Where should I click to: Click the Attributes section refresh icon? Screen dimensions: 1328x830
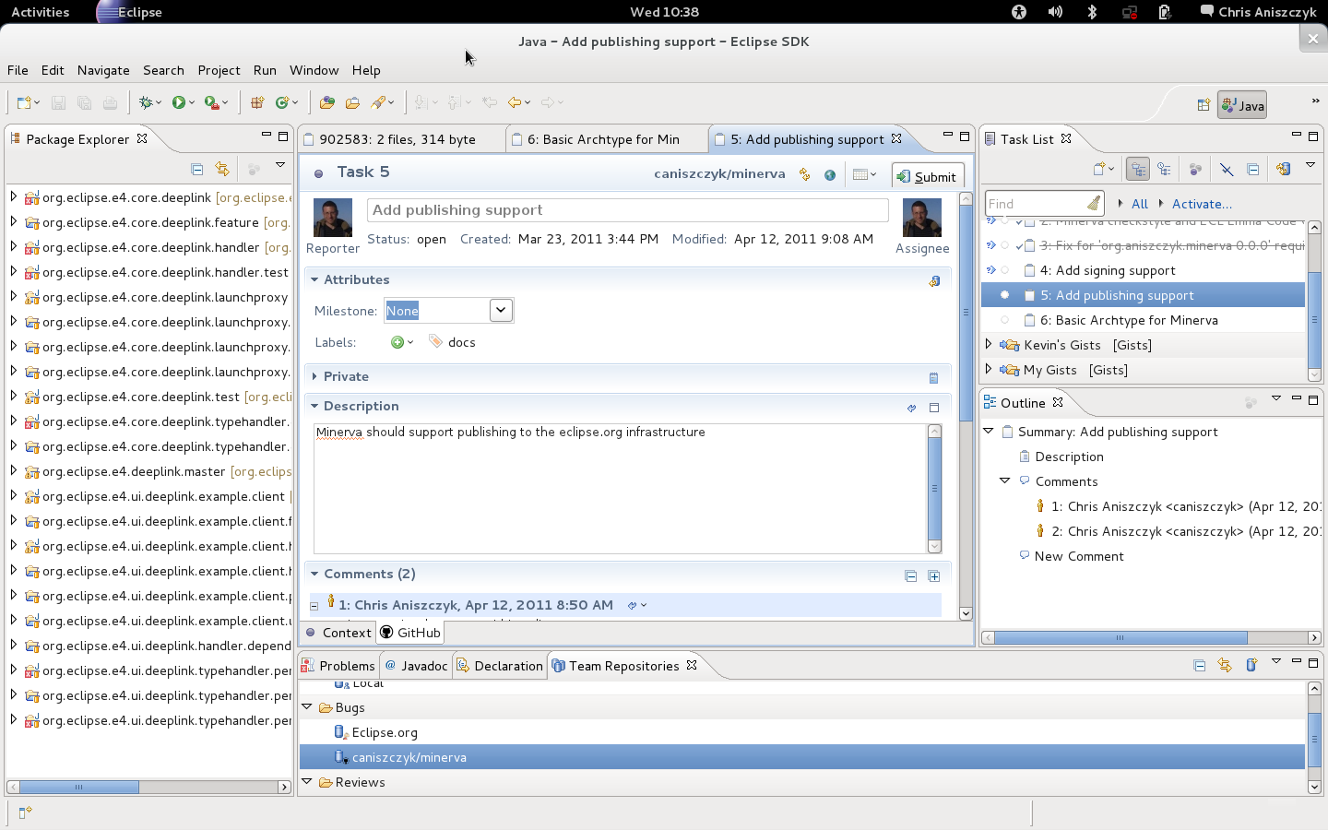tap(934, 280)
